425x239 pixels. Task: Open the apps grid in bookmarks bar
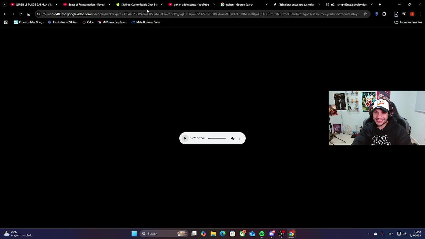pyautogui.click(x=6, y=22)
